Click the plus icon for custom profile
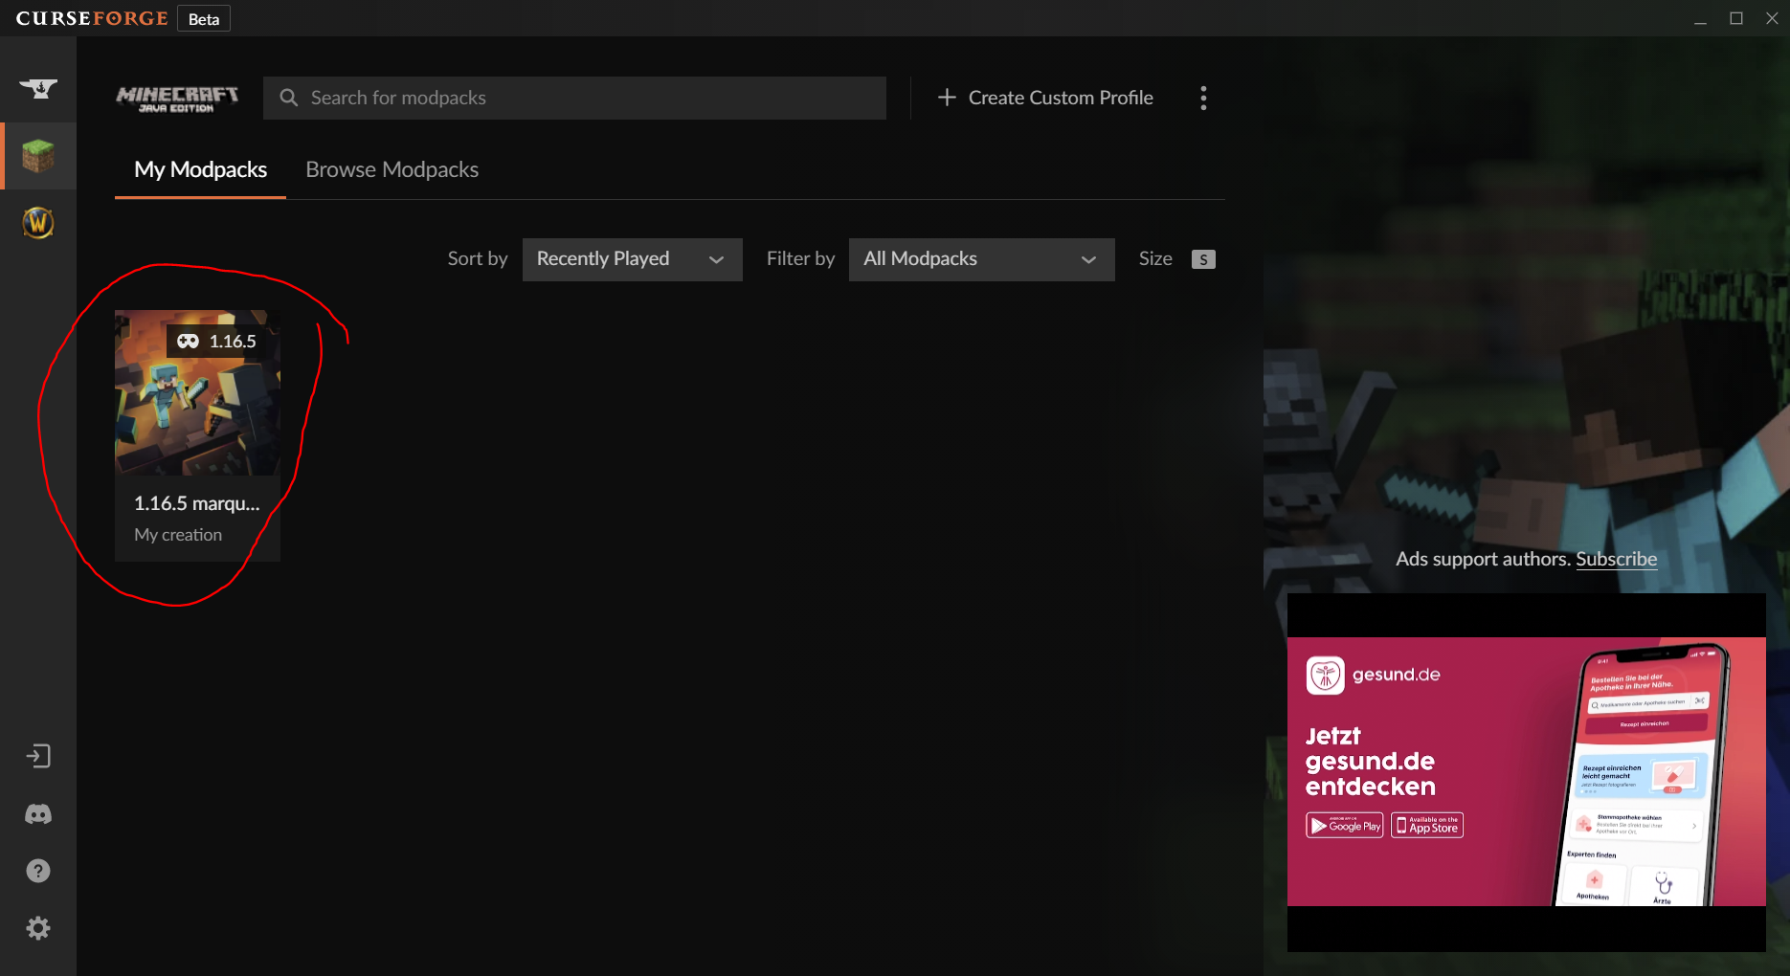The image size is (1790, 976). [x=947, y=98]
